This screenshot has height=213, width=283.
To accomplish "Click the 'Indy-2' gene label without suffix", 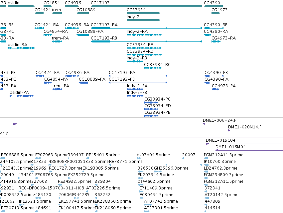I will pyautogui.click(x=133, y=17).
